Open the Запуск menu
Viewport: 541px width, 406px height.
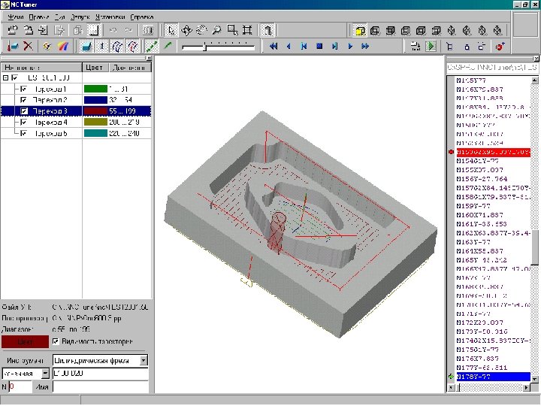80,17
